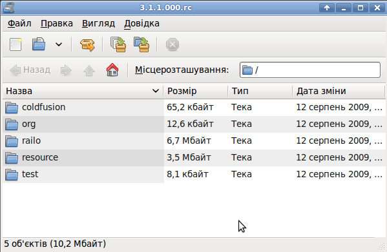Sort by the Назва column header
Viewport: 387px width, 252px height.
pyautogui.click(x=83, y=91)
